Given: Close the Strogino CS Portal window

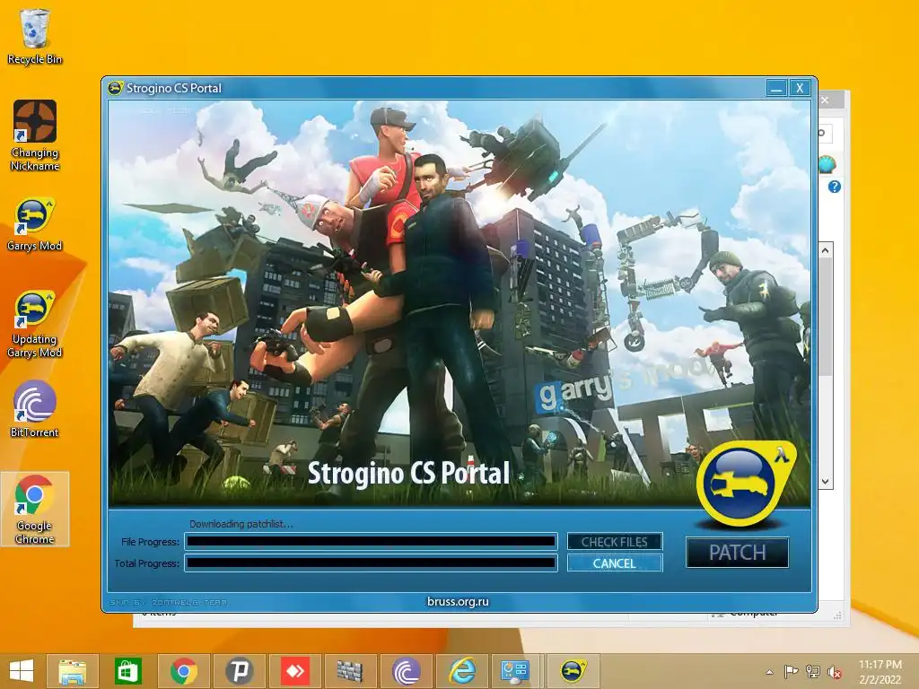Looking at the screenshot, I should [800, 88].
